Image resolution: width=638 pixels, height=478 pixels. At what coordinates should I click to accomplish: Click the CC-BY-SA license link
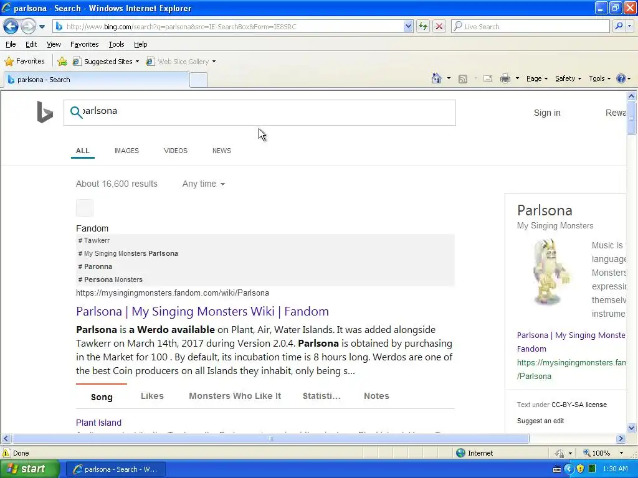point(579,405)
